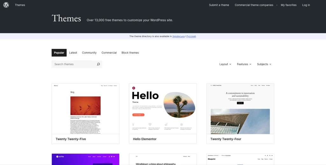Screen dimensions: 326x165
Task: Go to Commercial theme companies
Action: [x=254, y=5]
